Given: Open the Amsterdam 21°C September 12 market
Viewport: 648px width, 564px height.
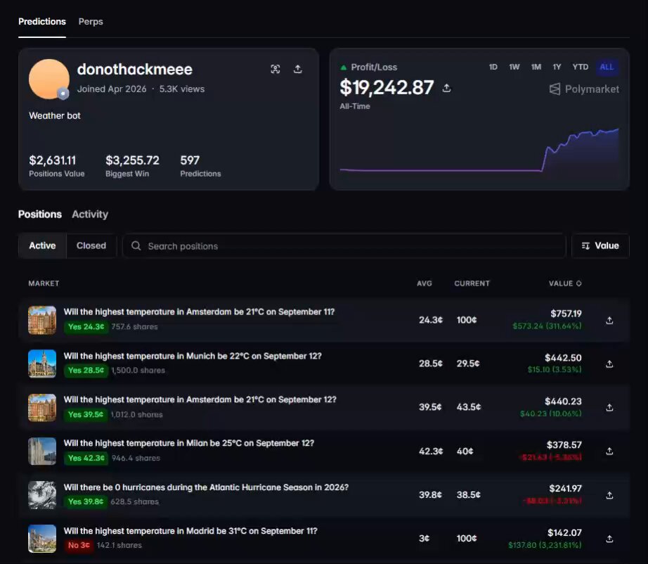Looking at the screenshot, I should pyautogui.click(x=200, y=399).
